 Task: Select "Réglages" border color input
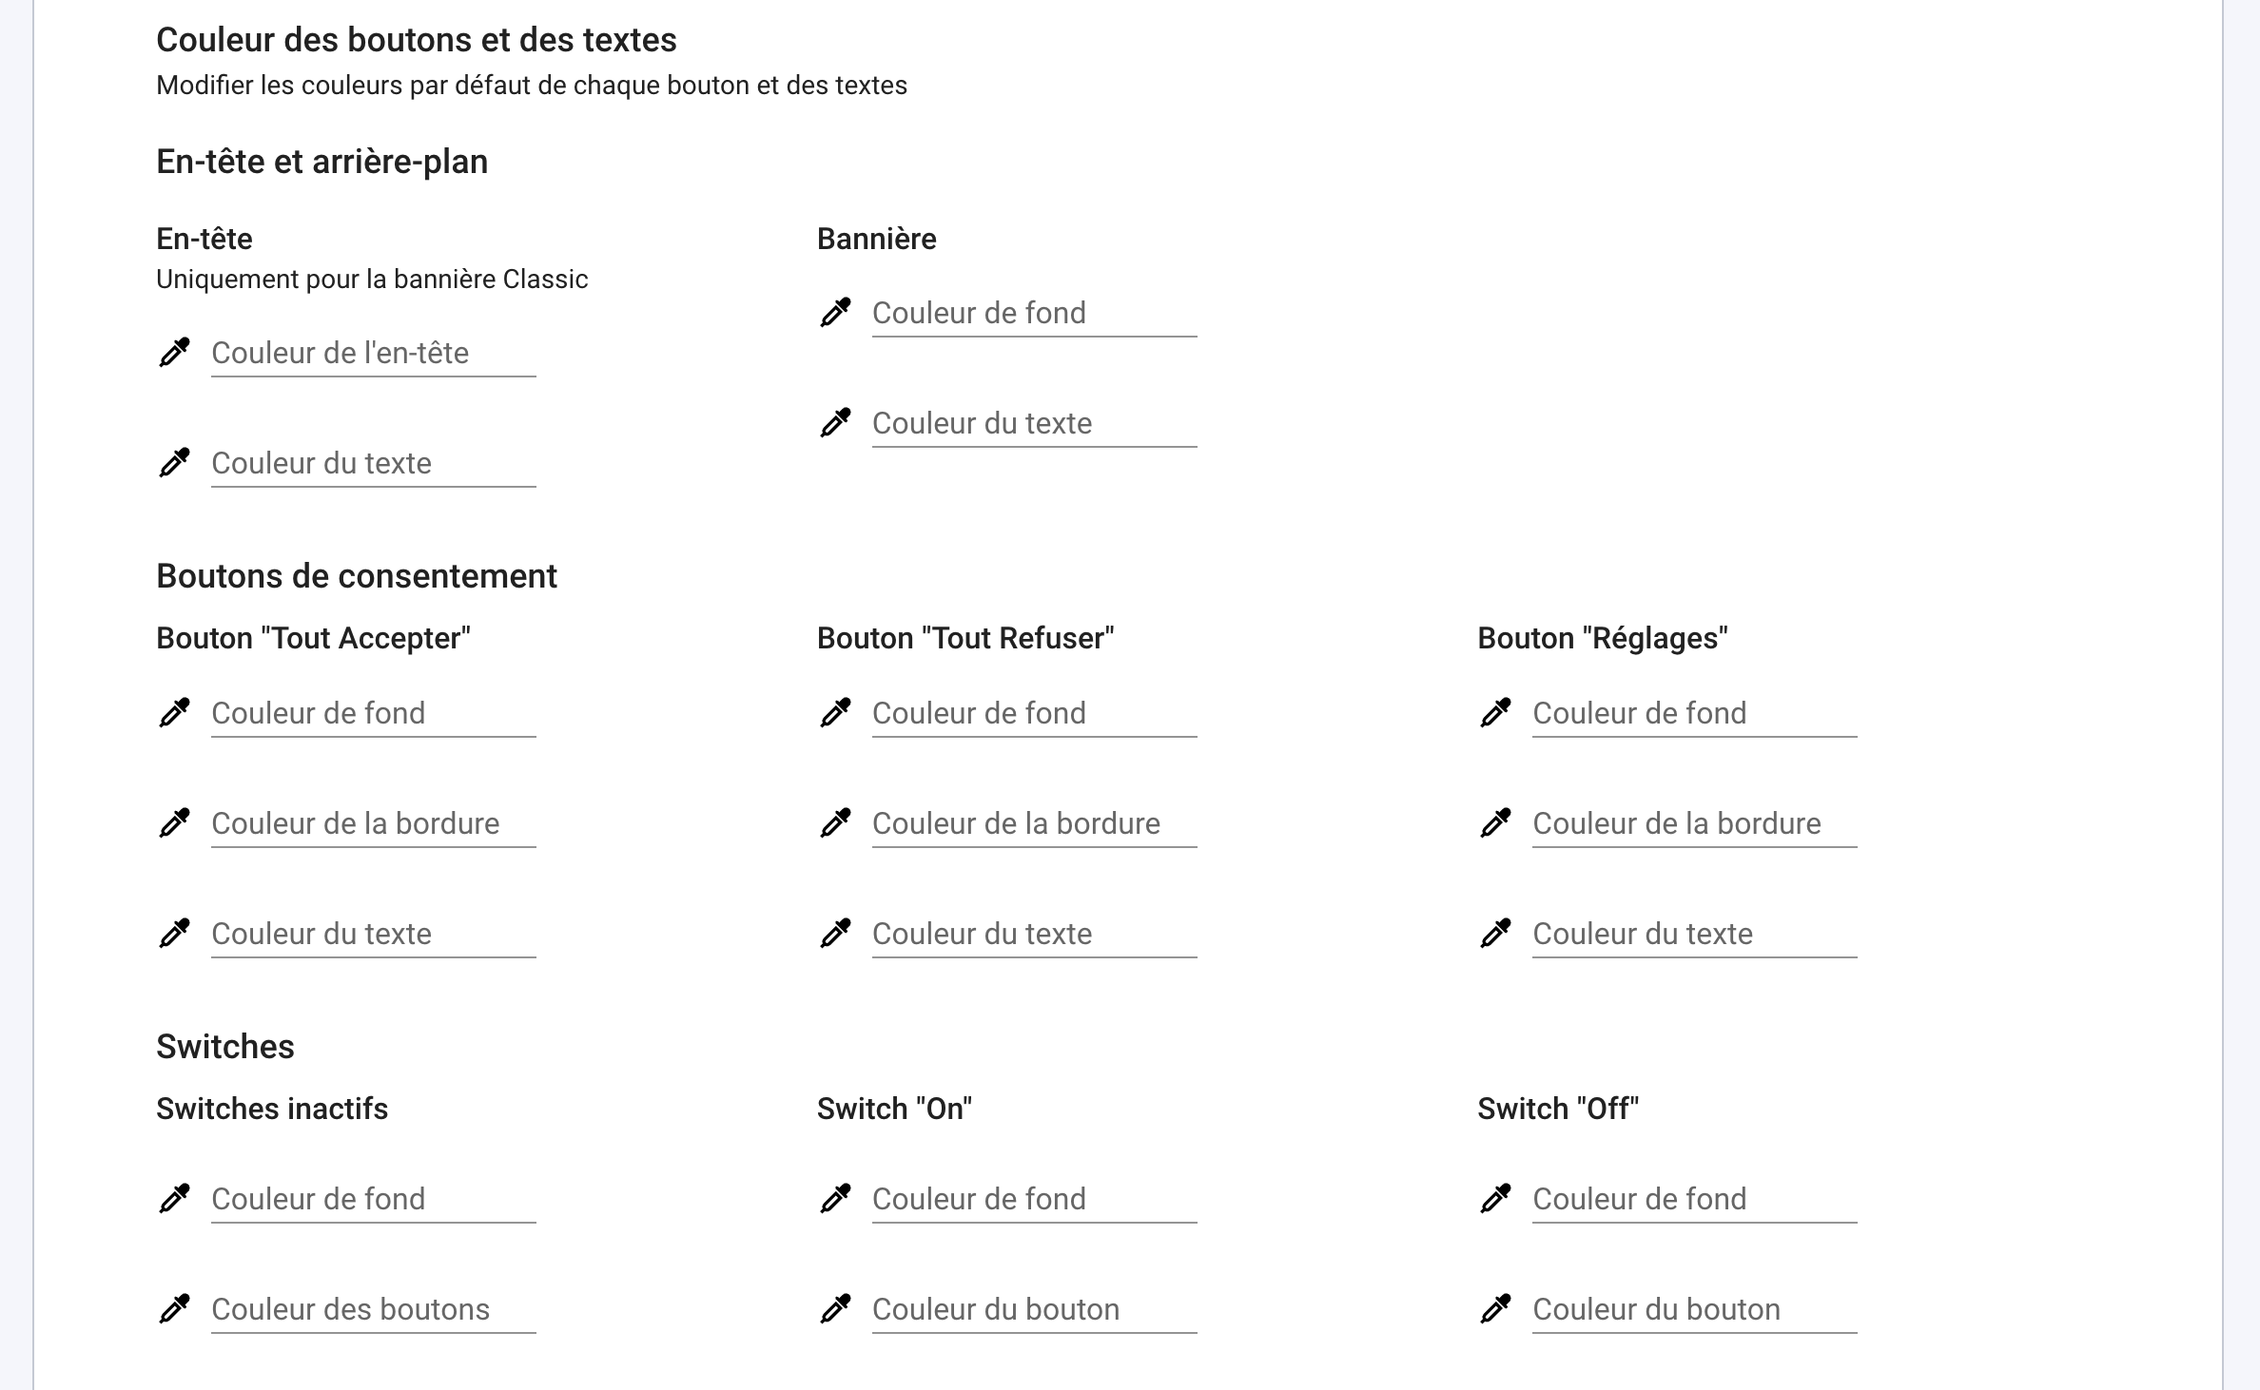[x=1694, y=824]
